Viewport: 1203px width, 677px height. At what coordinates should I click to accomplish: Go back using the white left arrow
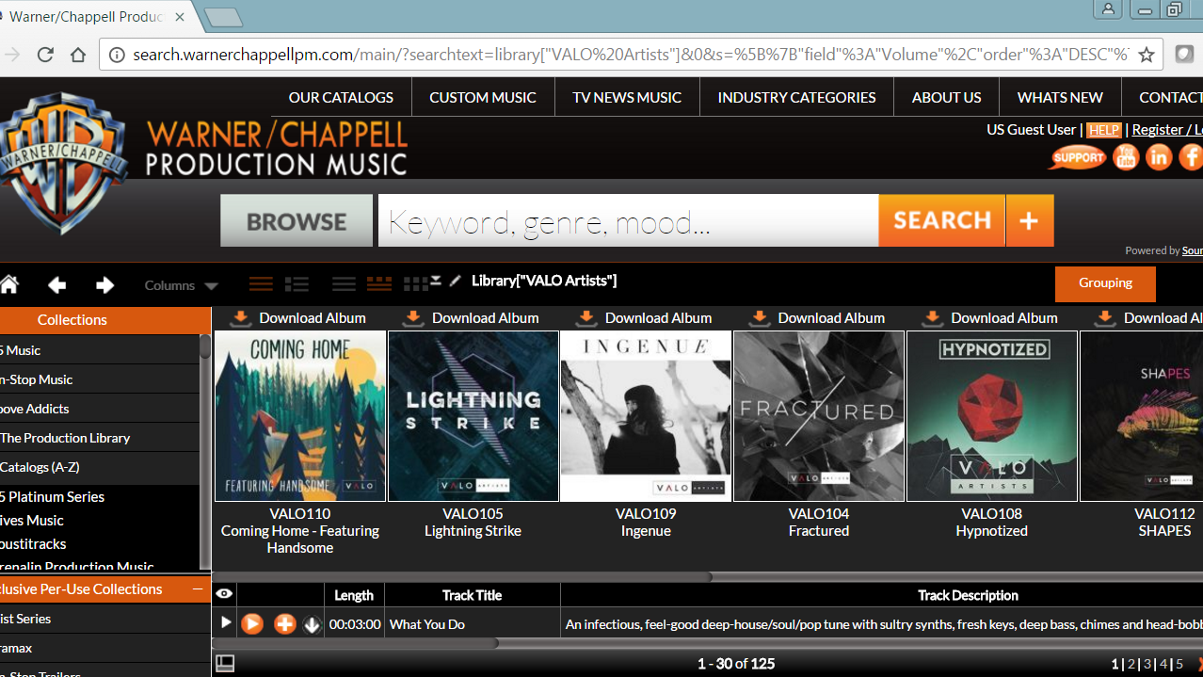coord(57,284)
